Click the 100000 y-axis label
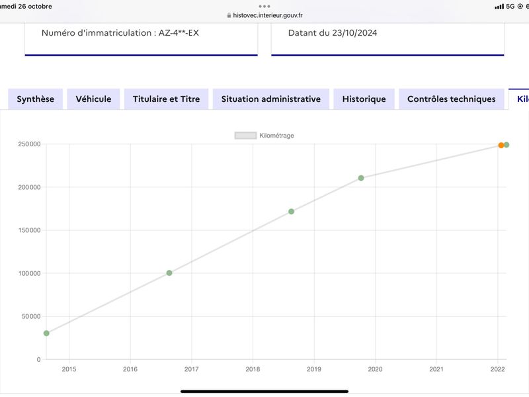The width and height of the screenshot is (529, 397). click(29, 273)
